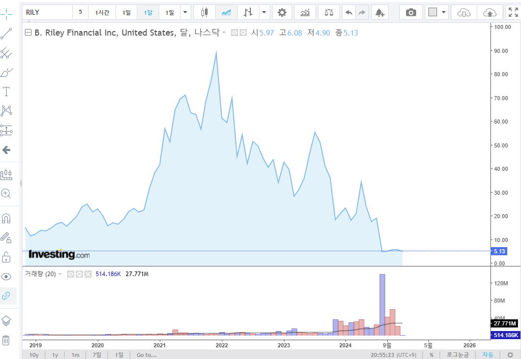Set range to 1y
This screenshot has width=521, height=359.
pos(55,355)
